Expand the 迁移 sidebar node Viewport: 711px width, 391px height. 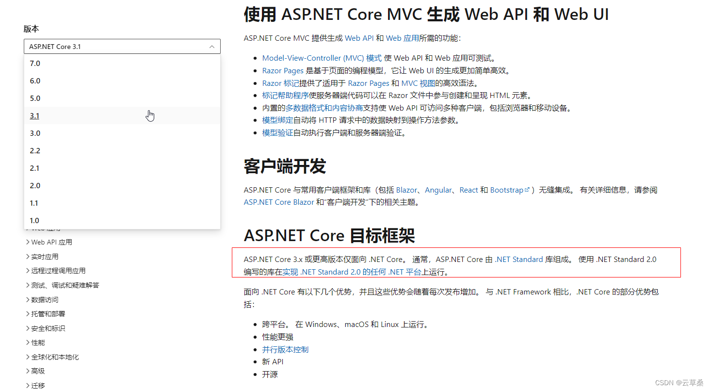pyautogui.click(x=35, y=386)
